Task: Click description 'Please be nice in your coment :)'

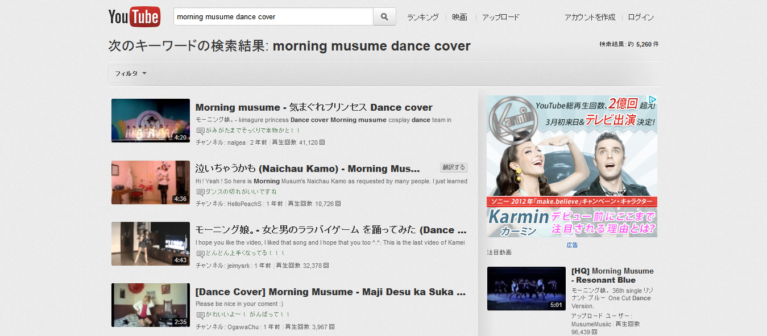Action: click(239, 304)
